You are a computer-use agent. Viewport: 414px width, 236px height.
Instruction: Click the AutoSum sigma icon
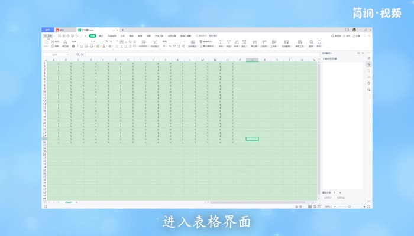(x=221, y=42)
